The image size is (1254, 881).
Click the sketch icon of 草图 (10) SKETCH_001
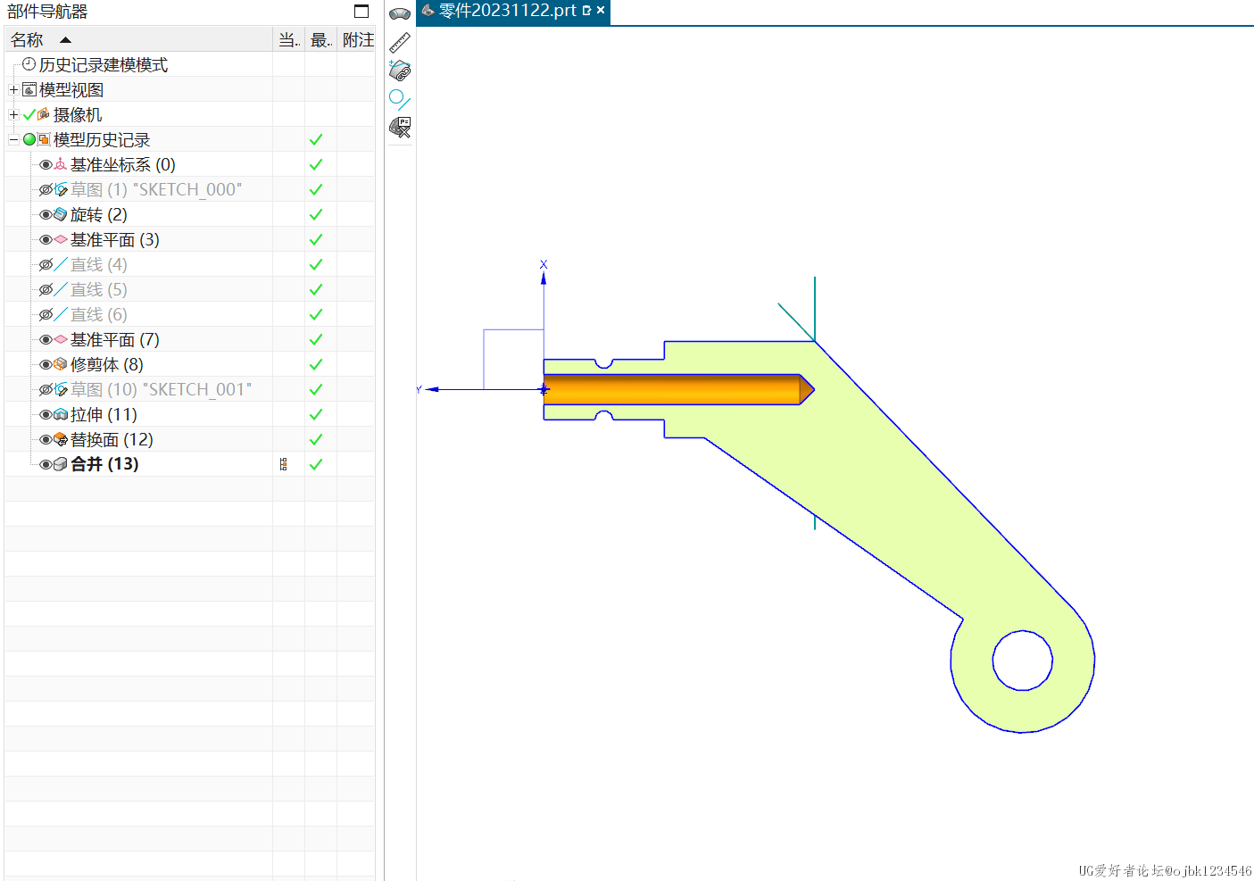click(61, 390)
